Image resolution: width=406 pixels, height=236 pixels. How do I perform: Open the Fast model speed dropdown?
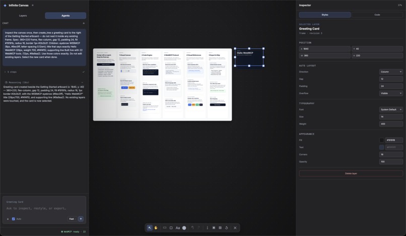(72, 219)
